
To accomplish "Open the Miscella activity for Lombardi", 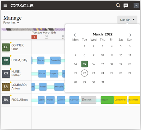I will pyautogui.click(x=59, y=87).
